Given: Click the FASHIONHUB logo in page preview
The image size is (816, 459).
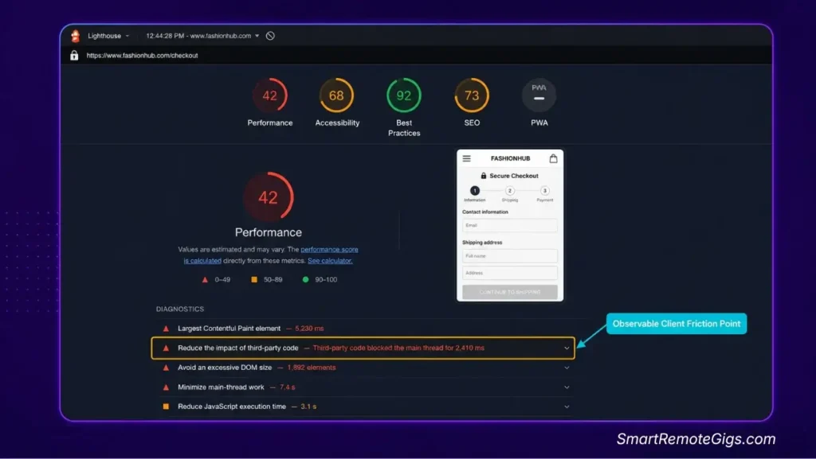Looking at the screenshot, I should tap(511, 158).
